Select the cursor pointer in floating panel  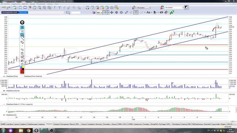pos(22,31)
